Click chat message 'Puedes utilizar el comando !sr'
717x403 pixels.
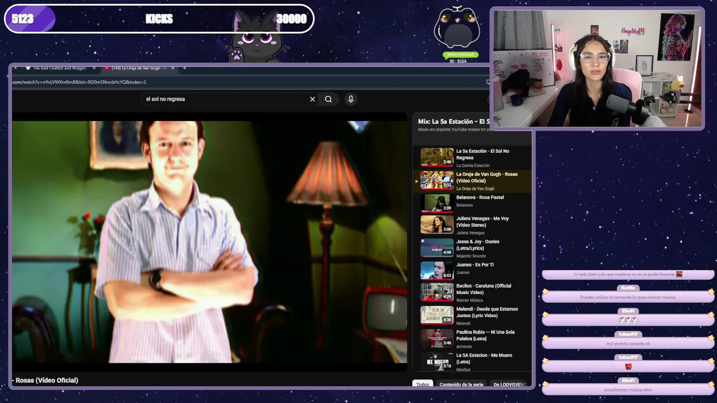click(628, 297)
